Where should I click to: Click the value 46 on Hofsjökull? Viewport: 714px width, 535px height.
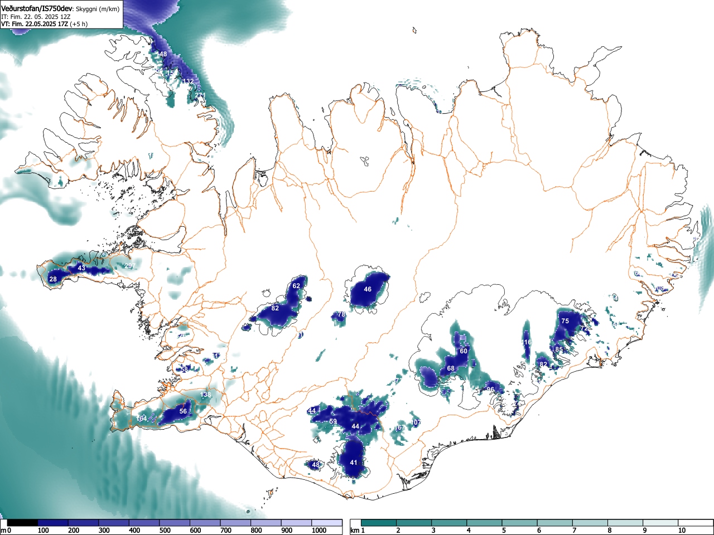pos(368,289)
